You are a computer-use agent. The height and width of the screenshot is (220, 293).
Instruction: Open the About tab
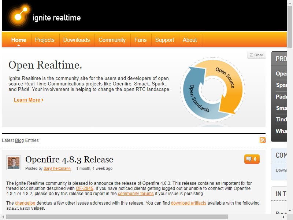click(x=190, y=40)
